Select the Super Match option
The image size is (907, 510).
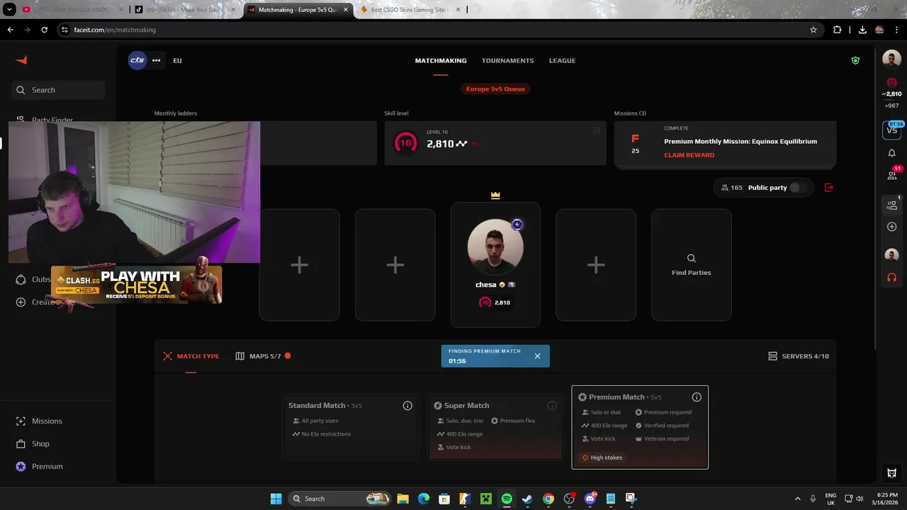[495, 427]
